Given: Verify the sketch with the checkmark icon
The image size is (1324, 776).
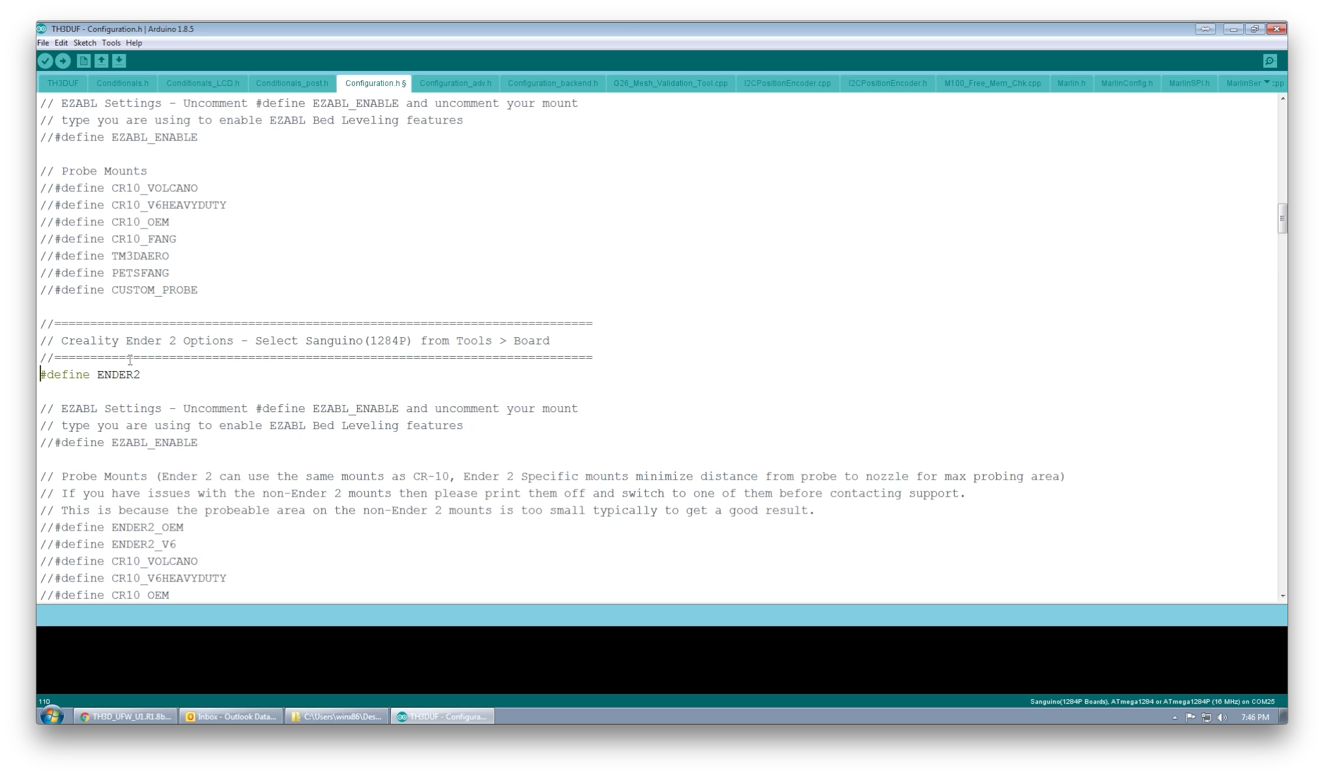Looking at the screenshot, I should [46, 61].
